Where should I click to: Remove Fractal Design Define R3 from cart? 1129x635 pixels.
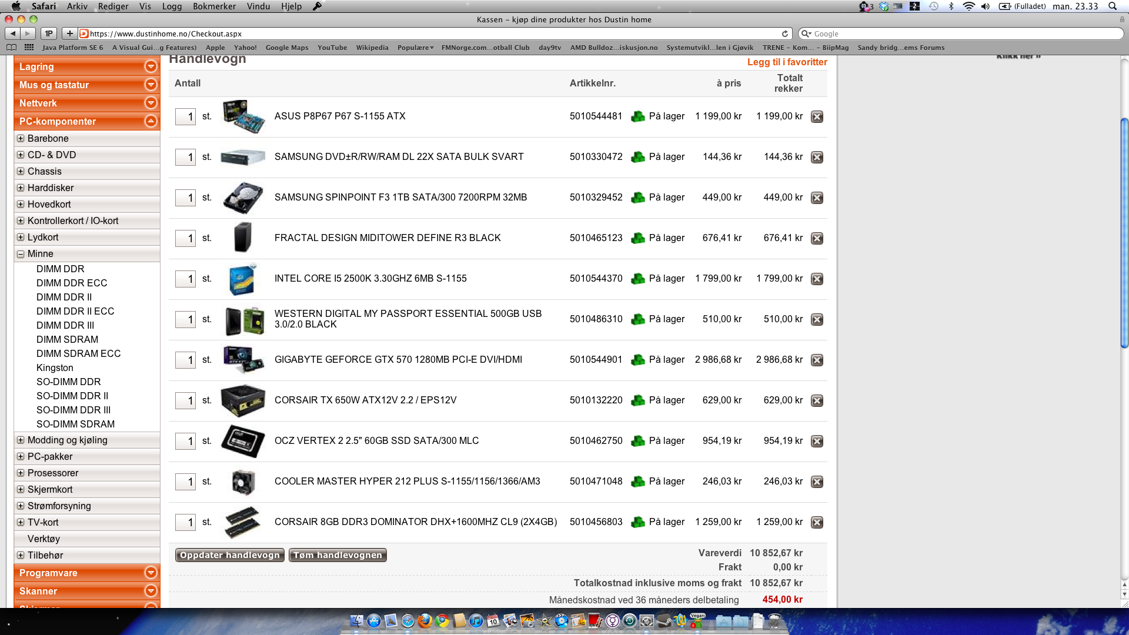[x=817, y=238]
